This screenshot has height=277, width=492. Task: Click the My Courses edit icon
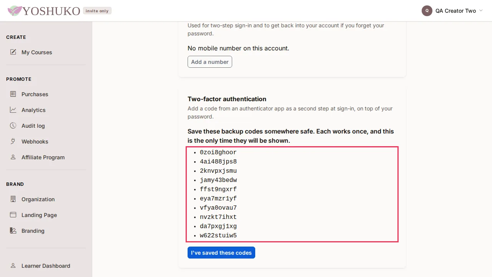pos(13,52)
